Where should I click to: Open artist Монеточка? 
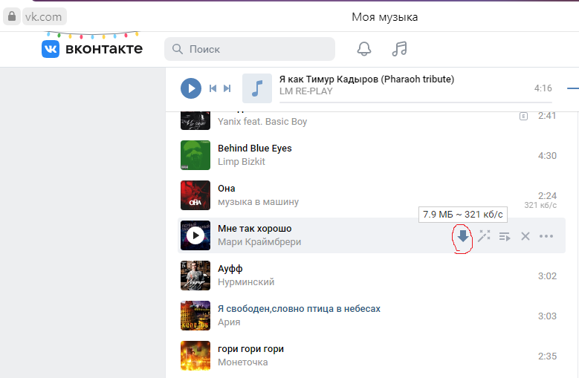242,362
